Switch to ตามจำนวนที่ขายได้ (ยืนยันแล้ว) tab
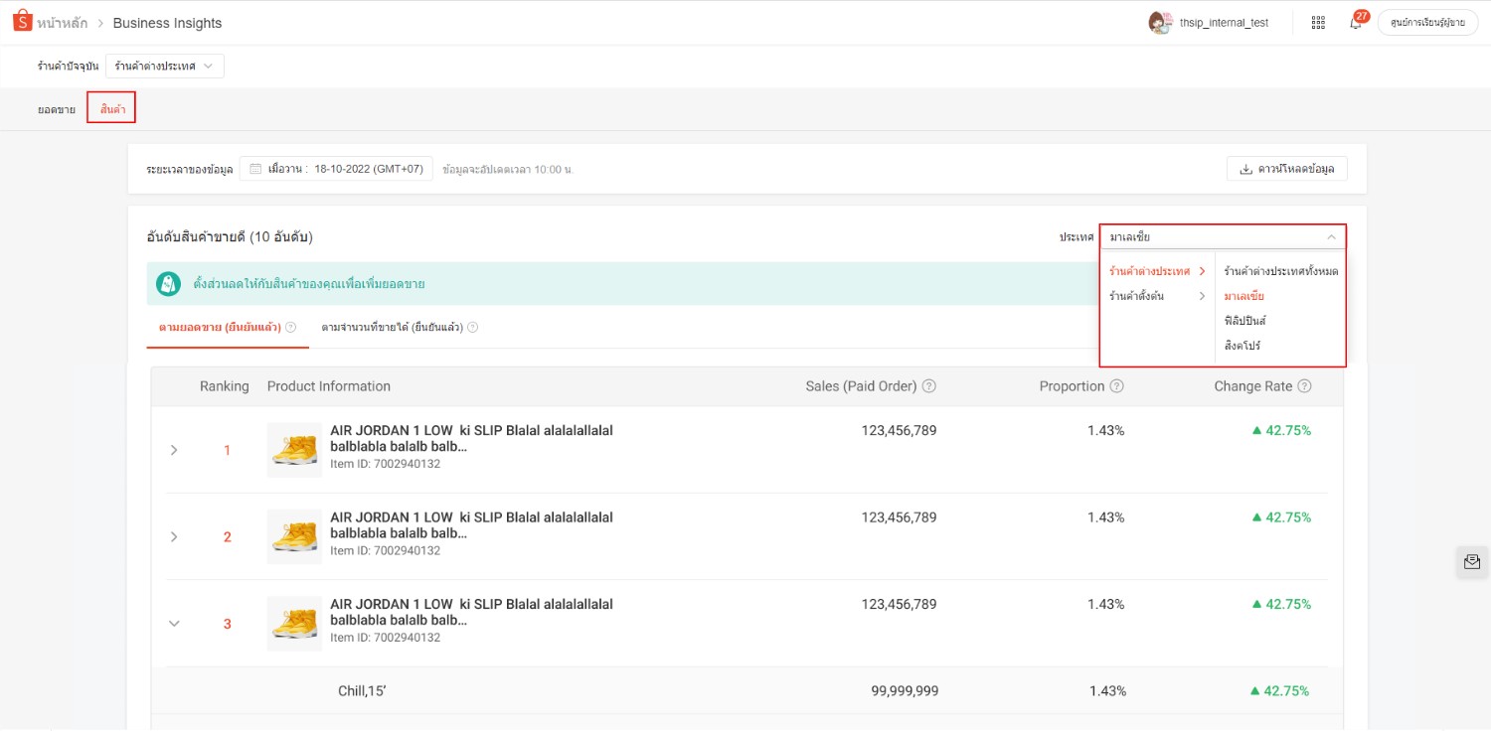Viewport: 1491px width, 731px height. click(x=392, y=327)
